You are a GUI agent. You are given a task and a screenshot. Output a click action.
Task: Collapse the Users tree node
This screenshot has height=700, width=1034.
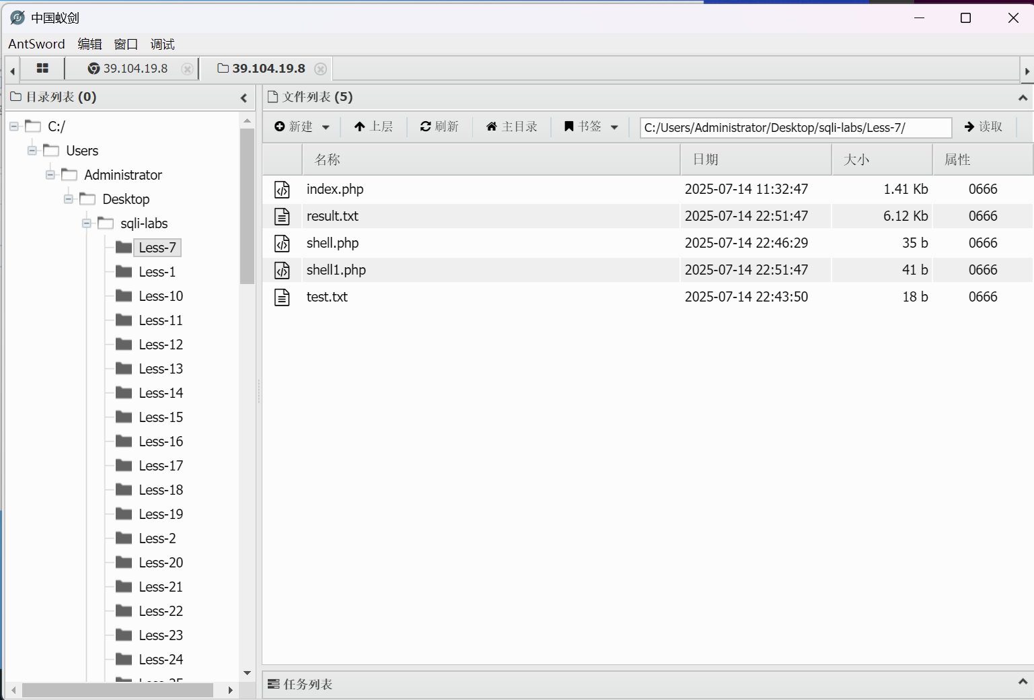[32, 150]
